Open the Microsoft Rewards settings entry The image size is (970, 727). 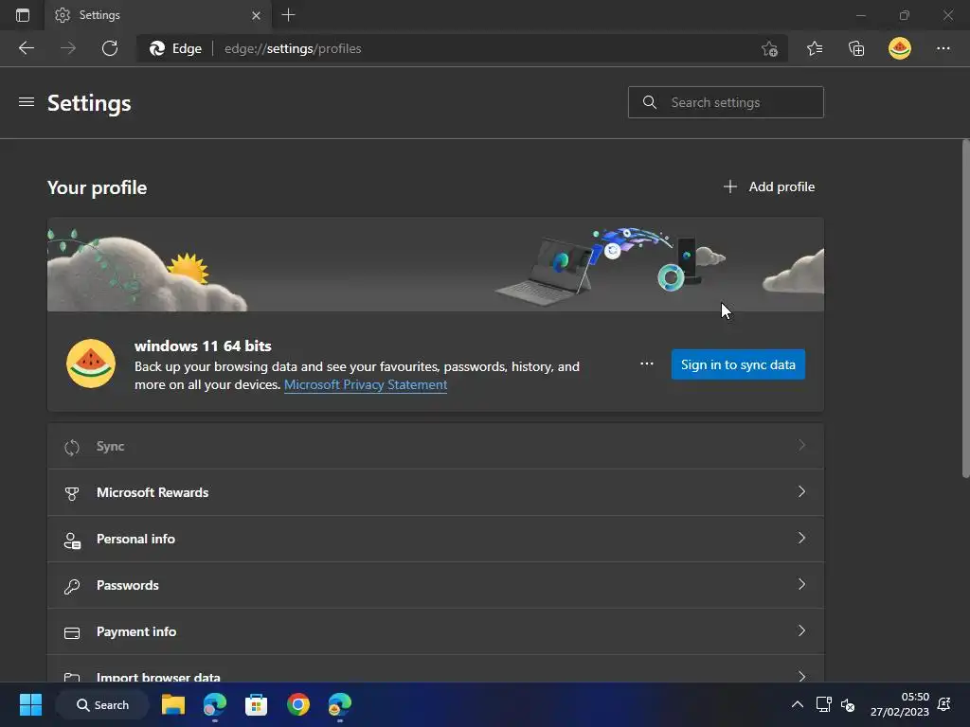point(436,492)
